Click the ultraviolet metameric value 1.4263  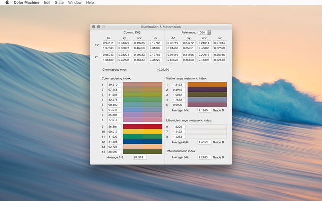tap(179, 137)
